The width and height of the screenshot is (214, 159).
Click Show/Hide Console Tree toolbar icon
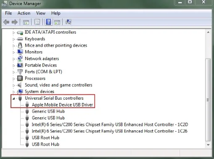click(x=26, y=22)
